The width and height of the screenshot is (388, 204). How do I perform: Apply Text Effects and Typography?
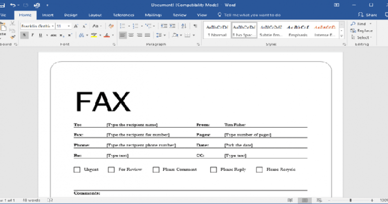click(x=81, y=35)
